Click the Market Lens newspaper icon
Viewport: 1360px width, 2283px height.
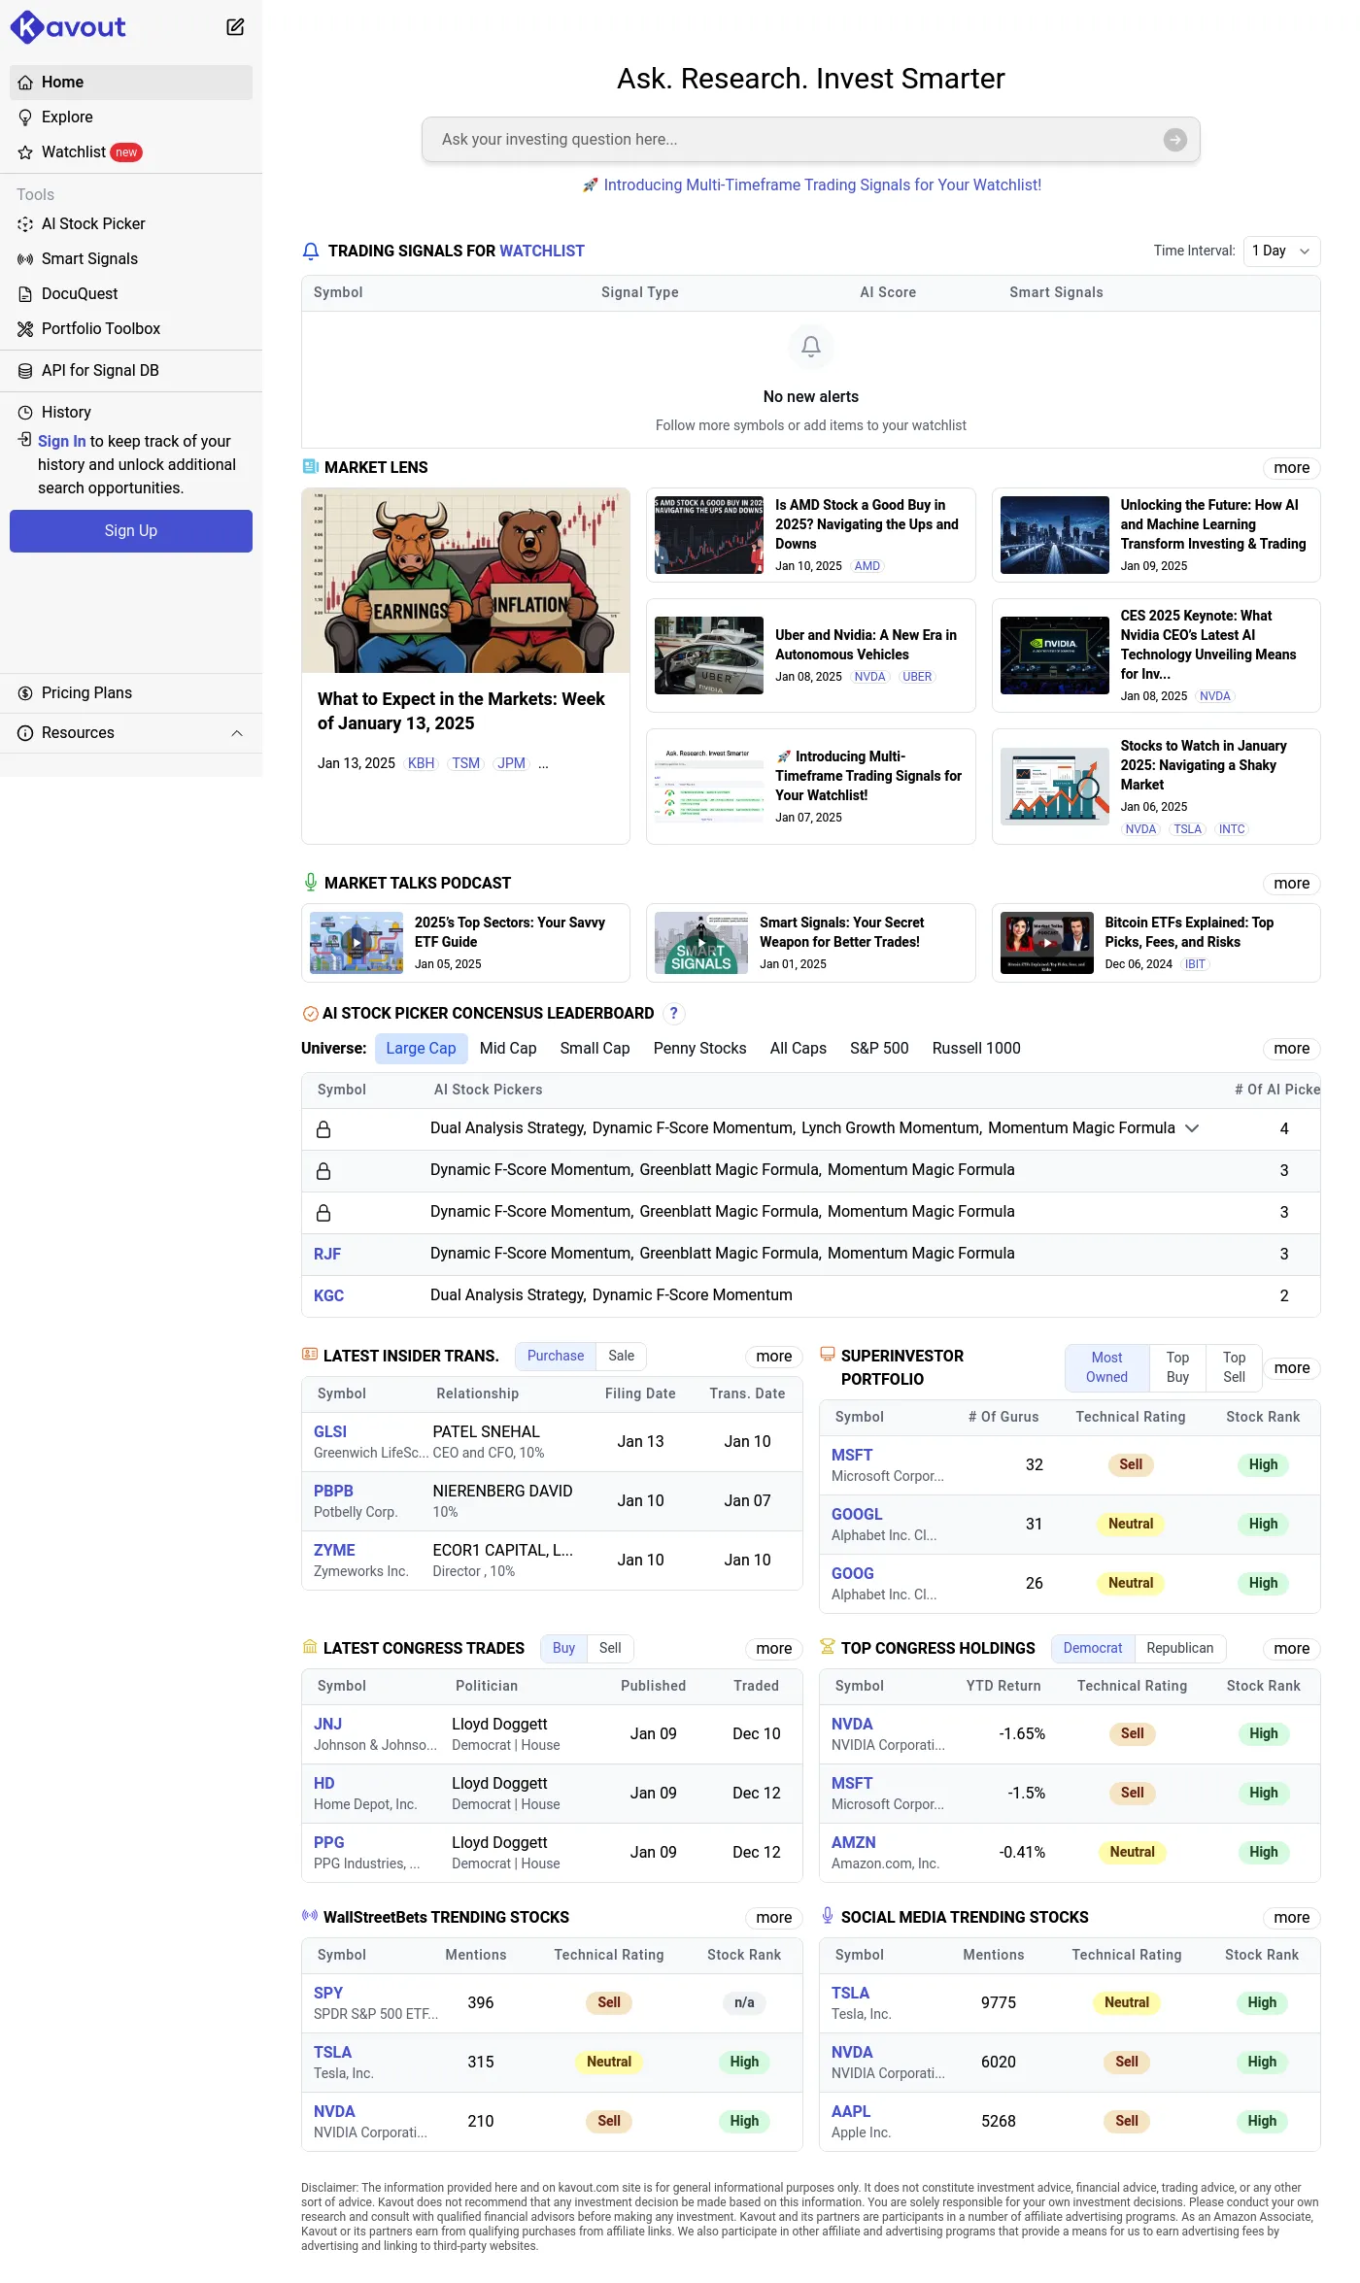[x=311, y=467]
